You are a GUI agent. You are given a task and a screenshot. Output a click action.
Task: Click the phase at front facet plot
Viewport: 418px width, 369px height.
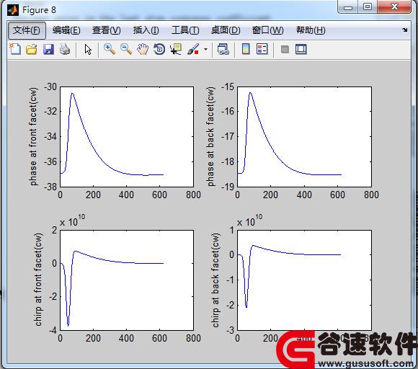127,136
